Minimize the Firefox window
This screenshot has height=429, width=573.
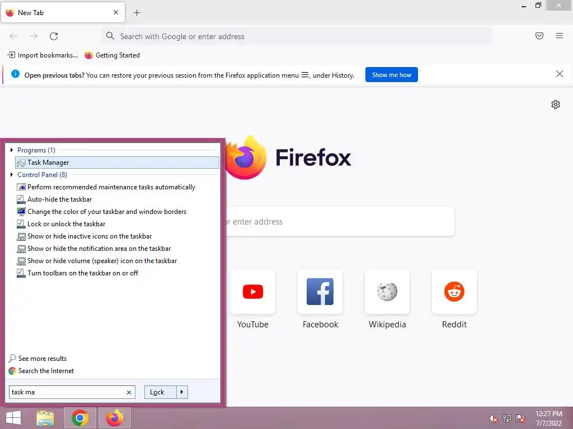coord(524,6)
